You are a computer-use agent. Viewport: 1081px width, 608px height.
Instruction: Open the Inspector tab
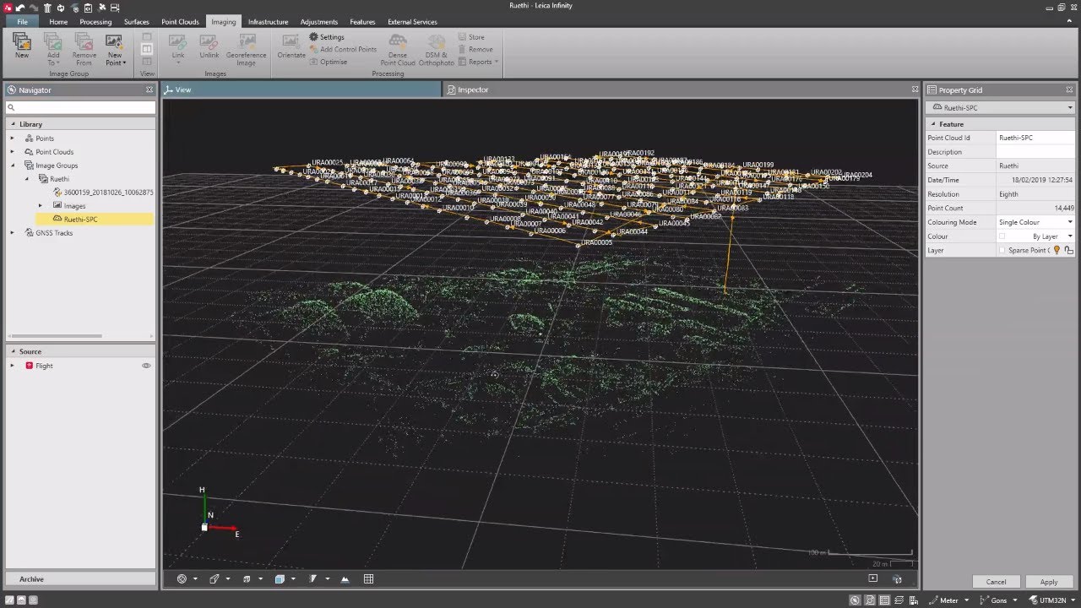pyautogui.click(x=473, y=90)
